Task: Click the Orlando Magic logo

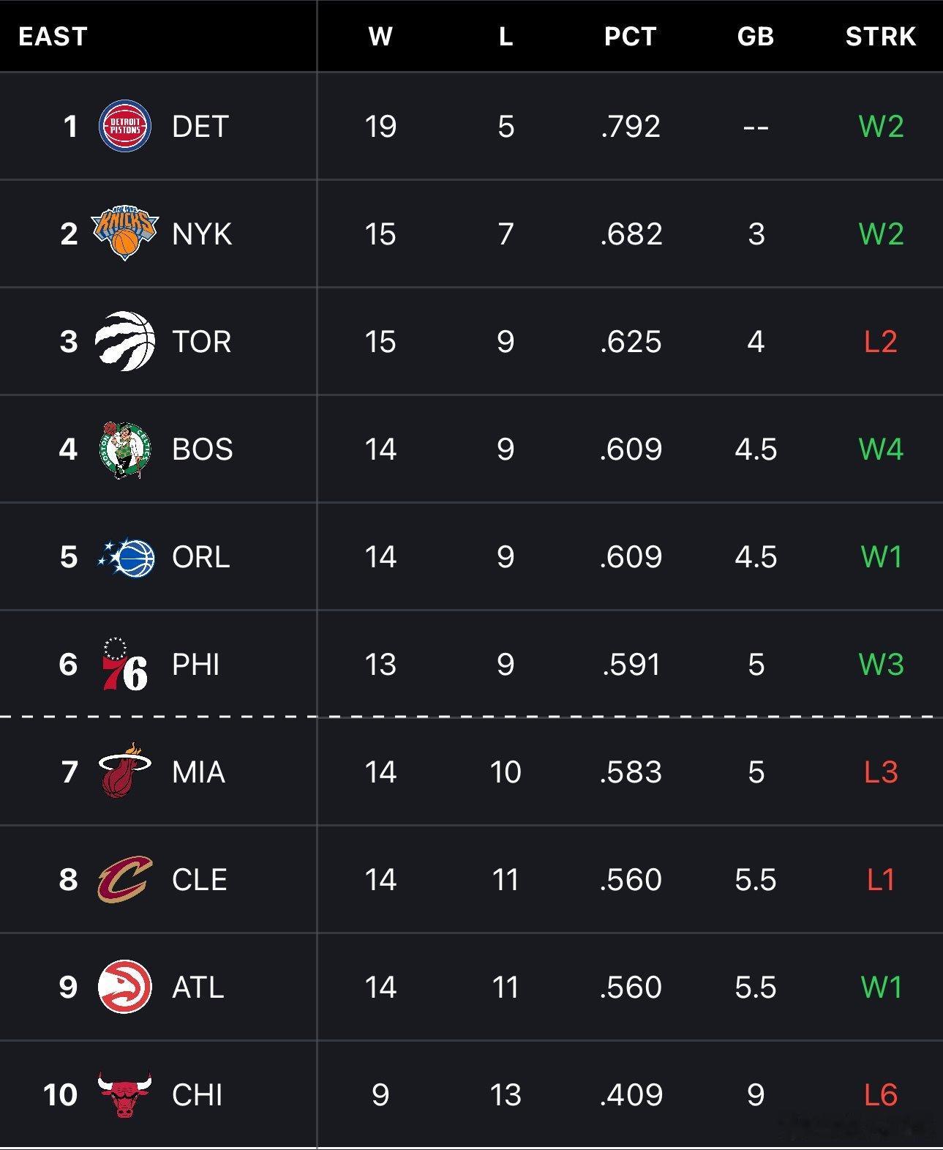Action: click(x=126, y=557)
